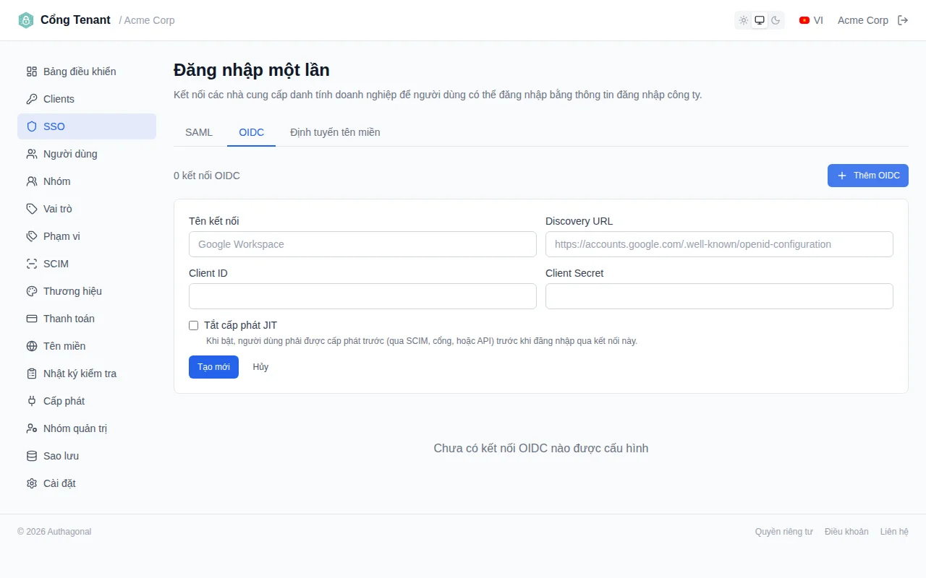Click the Tên miền globe icon
Screen dimensions: 926x578
pos(32,346)
